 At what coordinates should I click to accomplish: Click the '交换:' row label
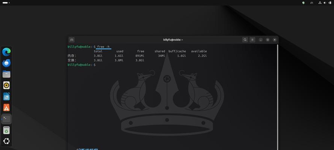pos(72,60)
